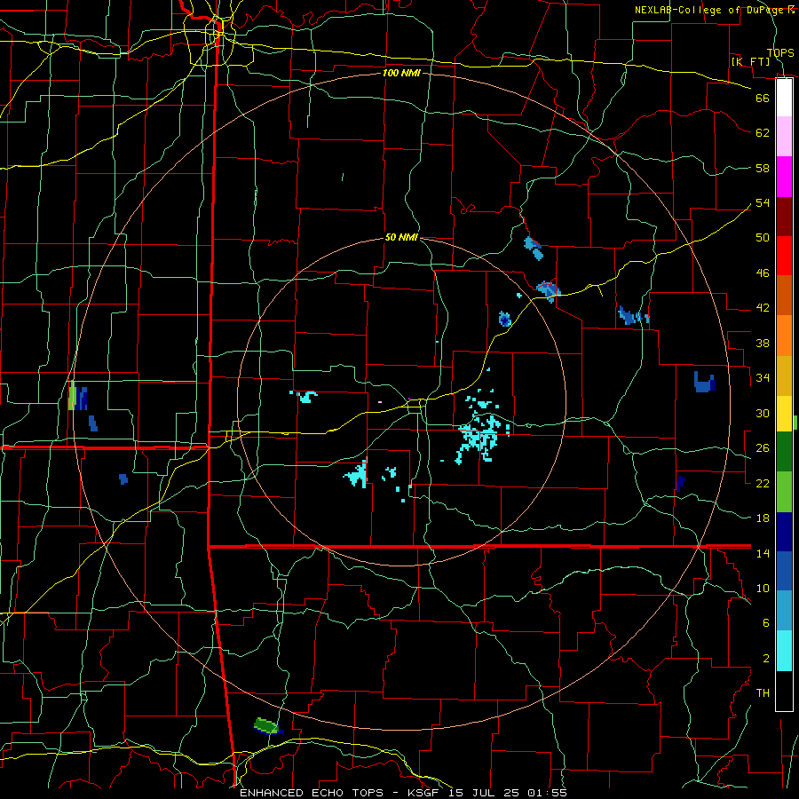Click the 26 legend value
Viewport: 799px width, 799px height.
tap(763, 448)
